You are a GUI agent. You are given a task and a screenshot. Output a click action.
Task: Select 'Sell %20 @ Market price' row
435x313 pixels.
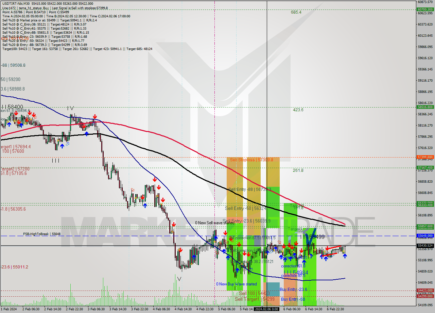(x=49, y=20)
